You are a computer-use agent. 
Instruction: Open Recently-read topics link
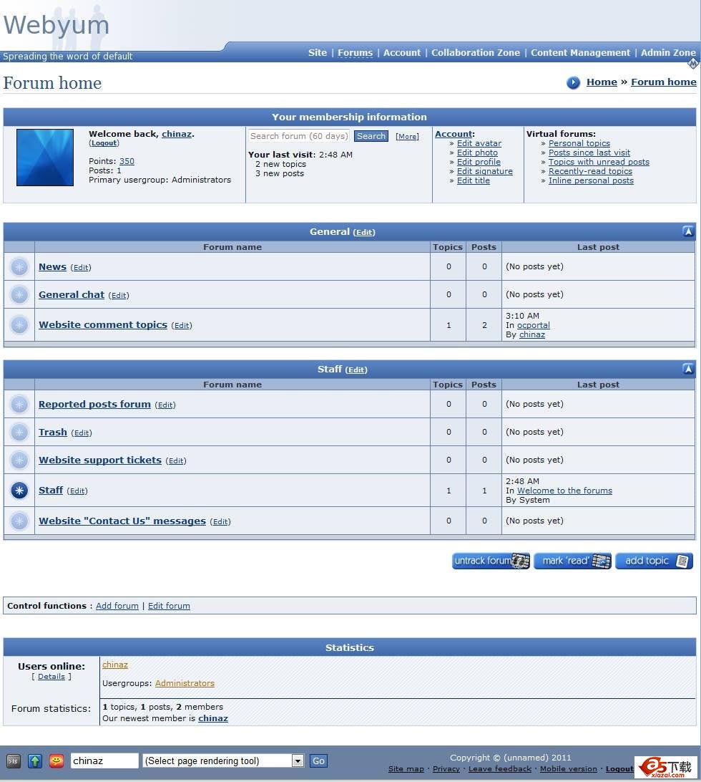pyautogui.click(x=590, y=172)
